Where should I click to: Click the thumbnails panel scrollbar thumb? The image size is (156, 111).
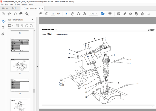tap(34, 91)
